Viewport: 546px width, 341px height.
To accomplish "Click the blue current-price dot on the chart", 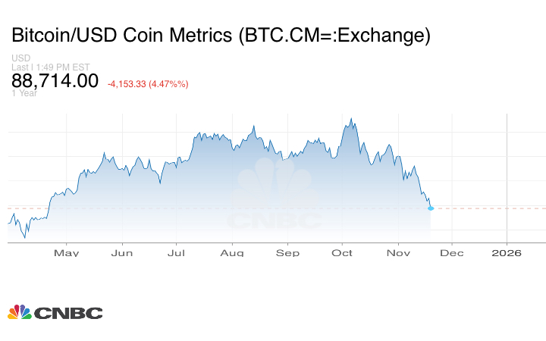I will click(x=431, y=208).
